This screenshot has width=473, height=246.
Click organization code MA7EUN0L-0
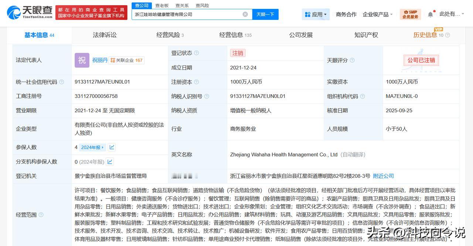point(402,96)
